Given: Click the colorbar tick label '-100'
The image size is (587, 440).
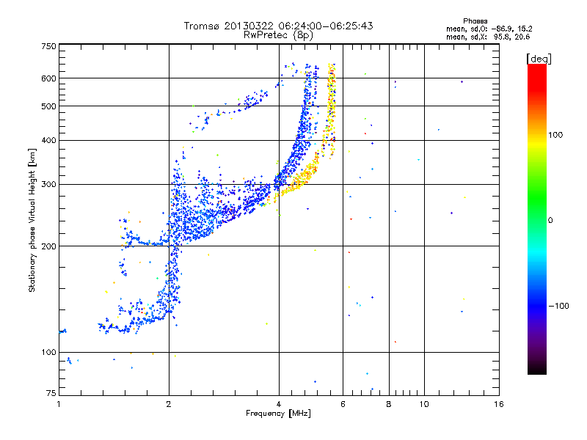Looking at the screenshot, I should point(558,306).
